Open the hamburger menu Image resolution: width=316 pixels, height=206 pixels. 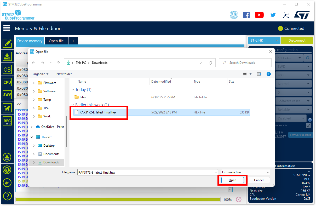pos(7,28)
